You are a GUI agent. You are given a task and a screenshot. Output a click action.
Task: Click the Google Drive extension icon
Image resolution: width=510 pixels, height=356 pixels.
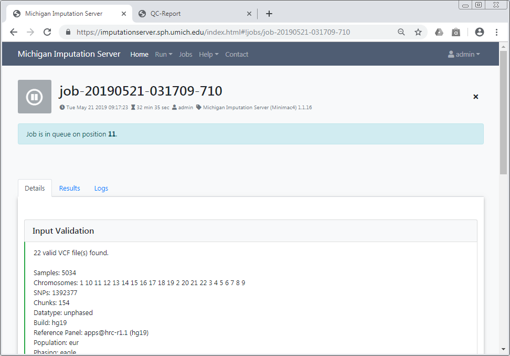click(439, 32)
